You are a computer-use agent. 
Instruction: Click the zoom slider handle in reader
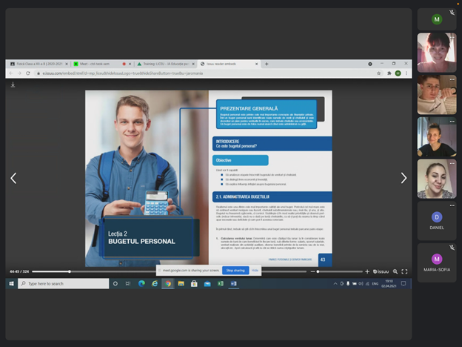(318, 271)
